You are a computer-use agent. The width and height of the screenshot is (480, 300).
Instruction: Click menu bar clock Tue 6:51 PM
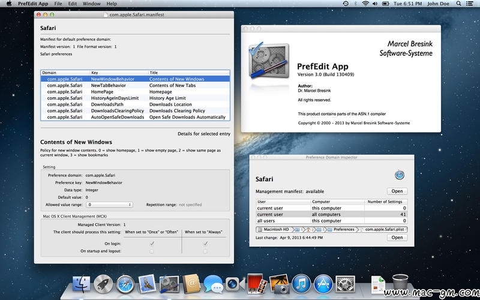point(407,4)
